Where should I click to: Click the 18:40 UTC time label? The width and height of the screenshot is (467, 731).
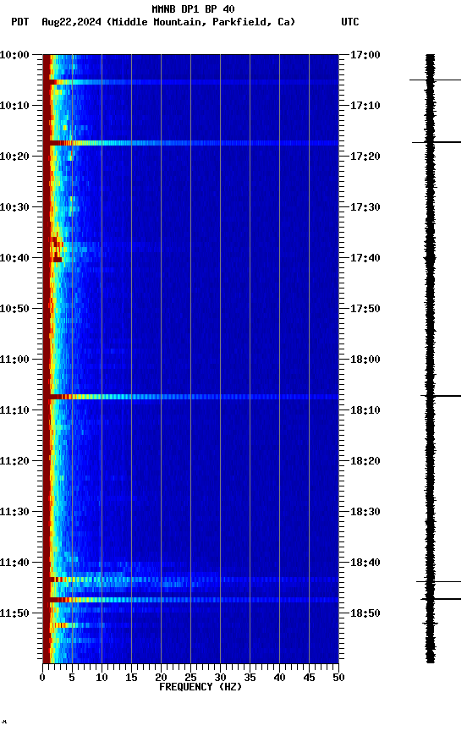pyautogui.click(x=365, y=563)
